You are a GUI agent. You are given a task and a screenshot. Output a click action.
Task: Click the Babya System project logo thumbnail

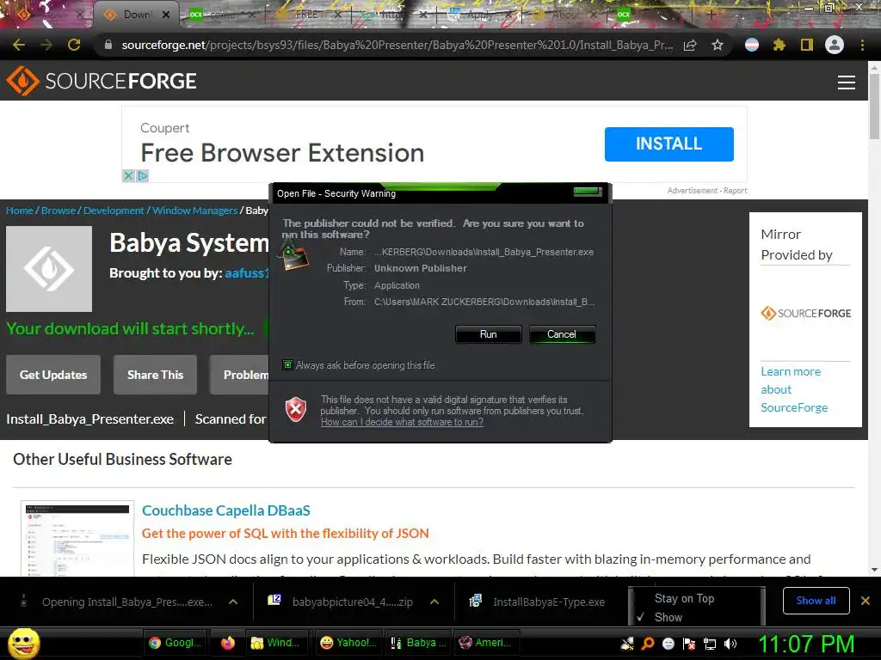[x=49, y=269]
